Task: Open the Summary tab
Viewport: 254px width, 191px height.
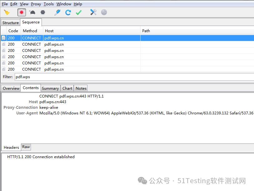Action: tap(50, 88)
